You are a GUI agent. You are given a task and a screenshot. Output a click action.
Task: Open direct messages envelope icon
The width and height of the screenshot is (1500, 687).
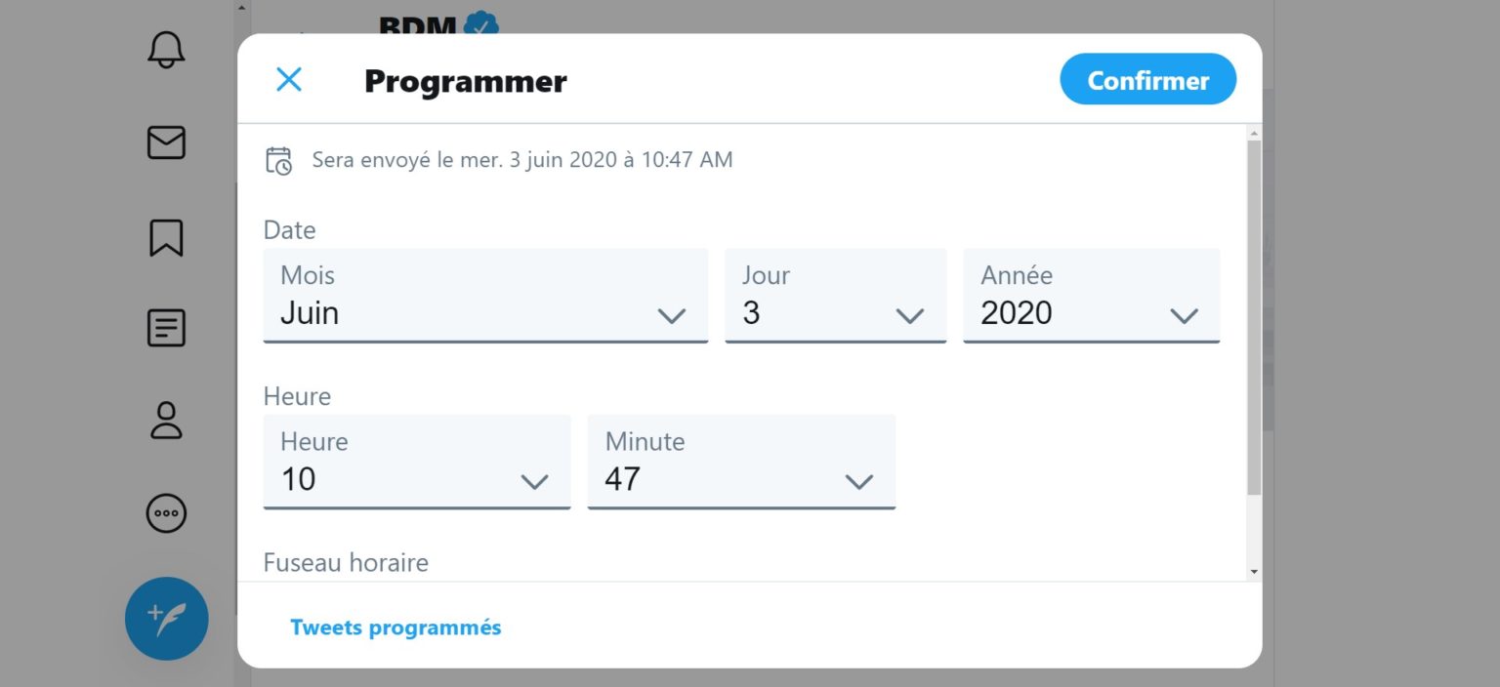coord(166,143)
